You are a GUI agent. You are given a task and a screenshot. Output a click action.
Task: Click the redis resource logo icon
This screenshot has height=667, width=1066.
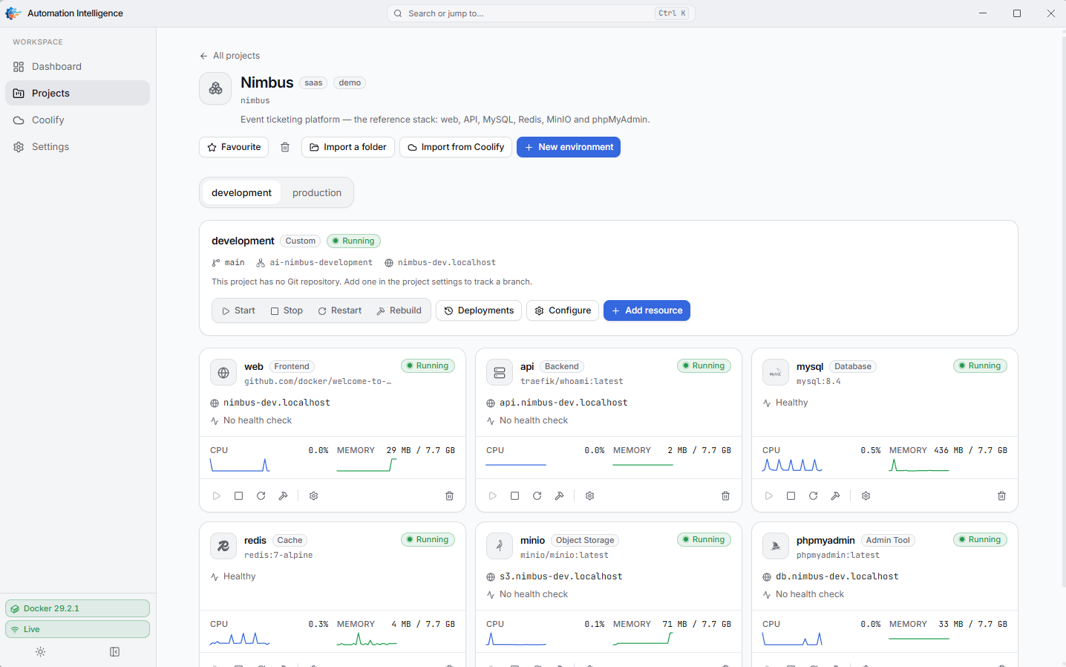223,547
